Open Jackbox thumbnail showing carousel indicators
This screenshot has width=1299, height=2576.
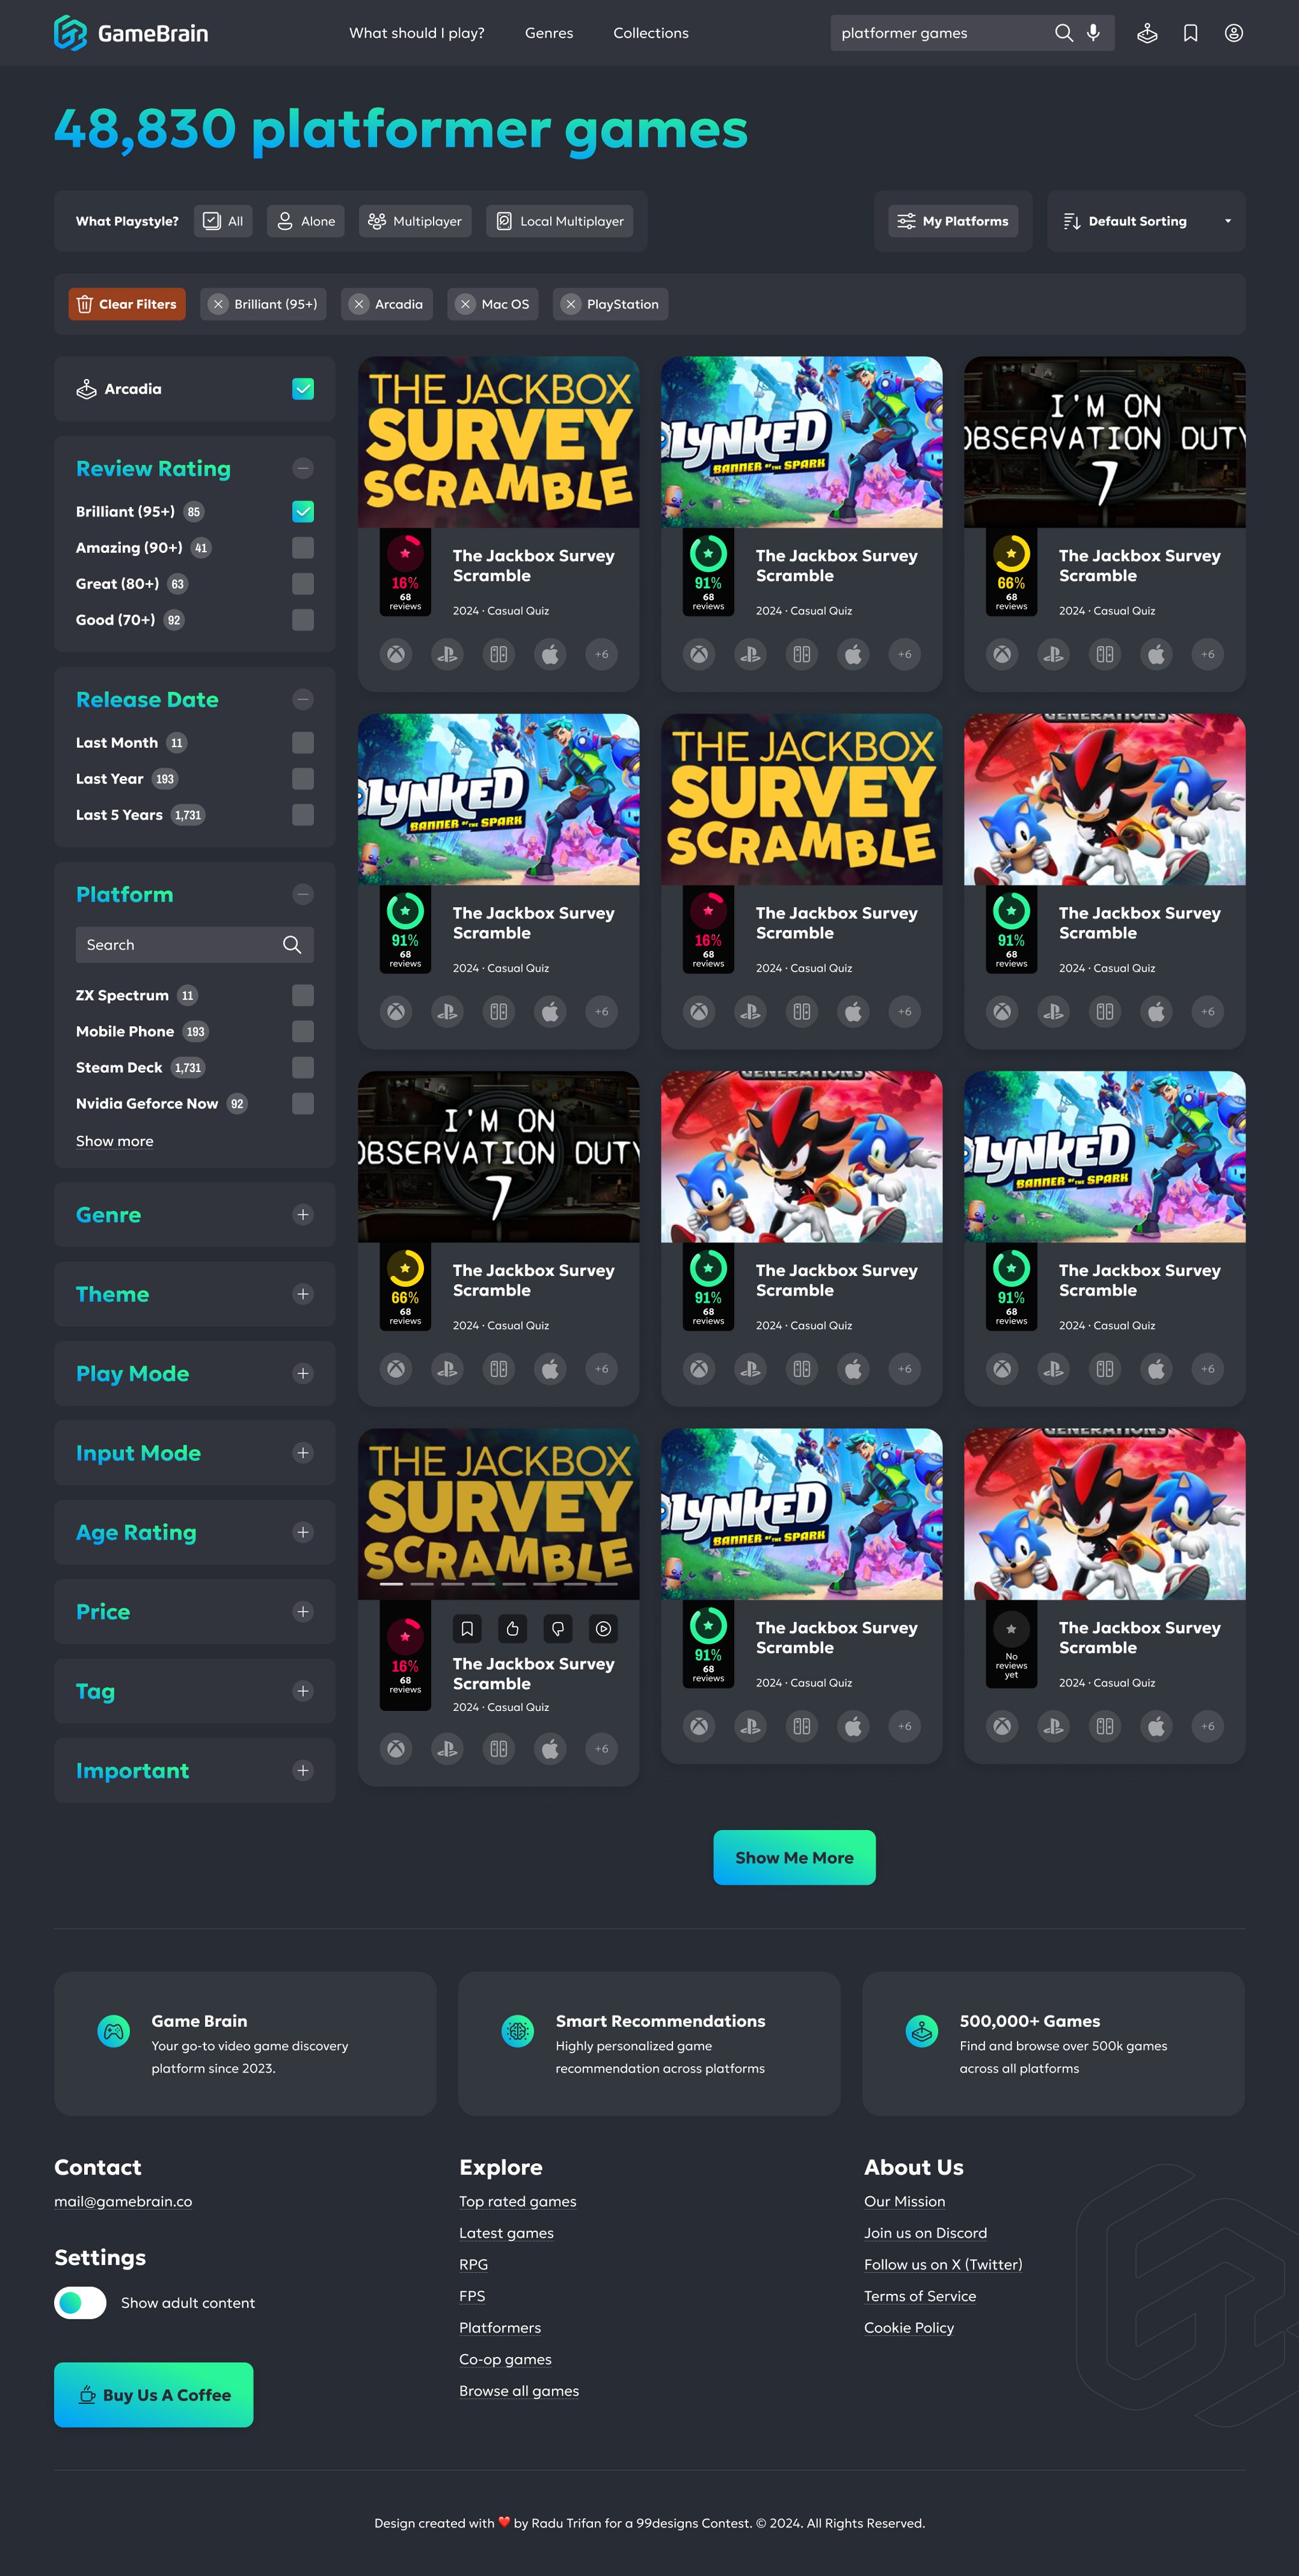tap(498, 1514)
